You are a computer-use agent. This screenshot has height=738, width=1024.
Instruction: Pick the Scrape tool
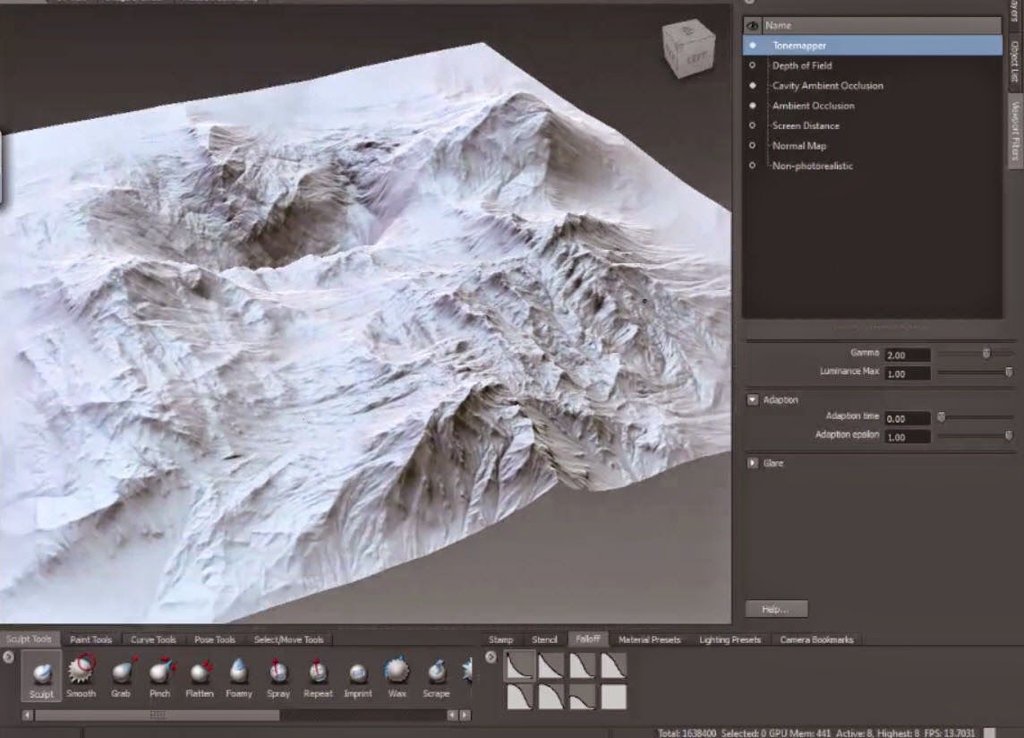click(436, 674)
